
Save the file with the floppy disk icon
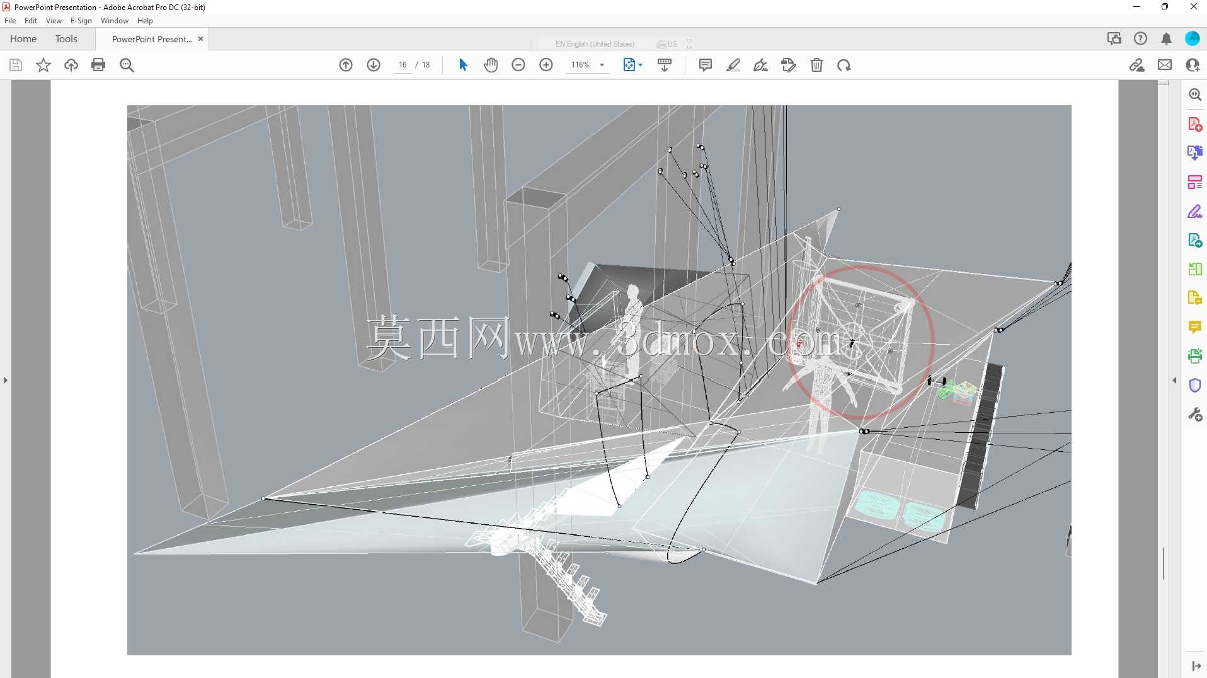coord(16,65)
